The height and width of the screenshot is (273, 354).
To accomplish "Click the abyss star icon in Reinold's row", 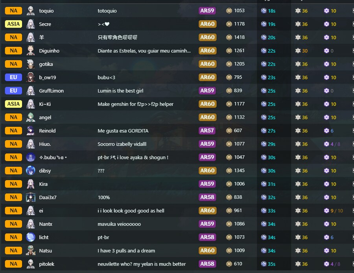I will [x=298, y=131].
